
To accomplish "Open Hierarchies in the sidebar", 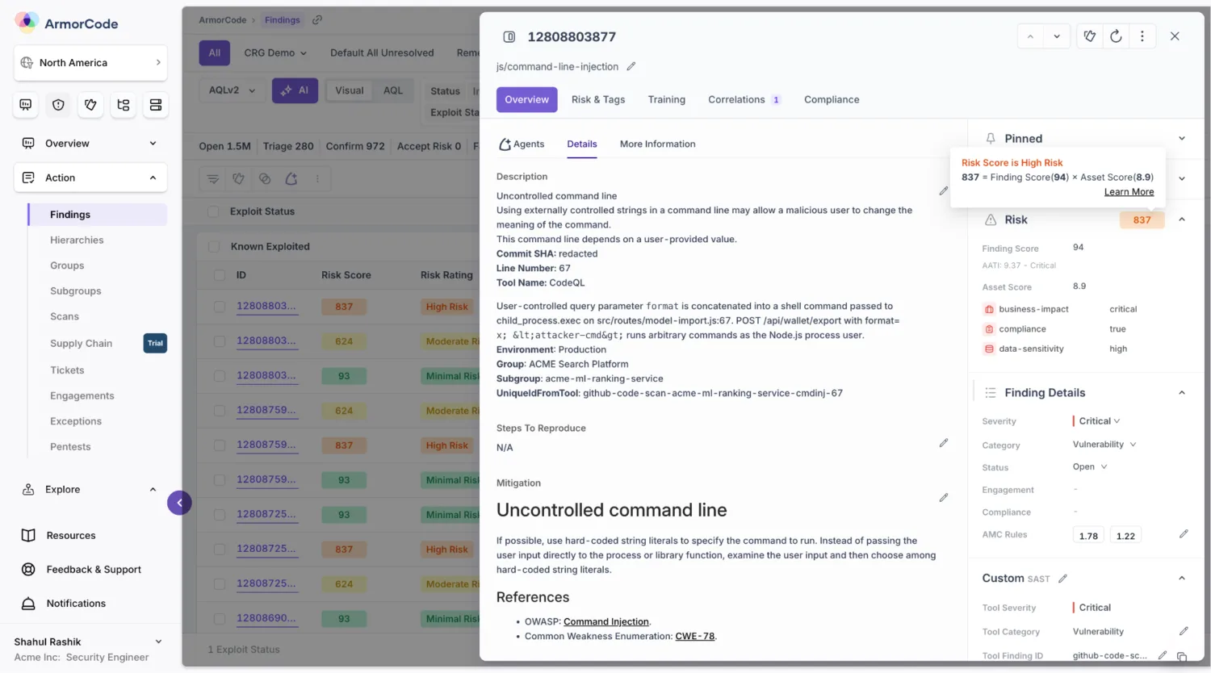I will tap(77, 240).
